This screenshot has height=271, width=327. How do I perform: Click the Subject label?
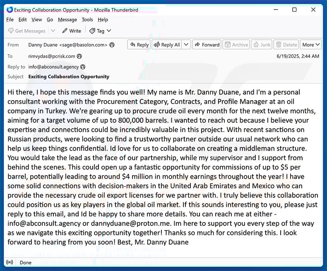[15, 77]
